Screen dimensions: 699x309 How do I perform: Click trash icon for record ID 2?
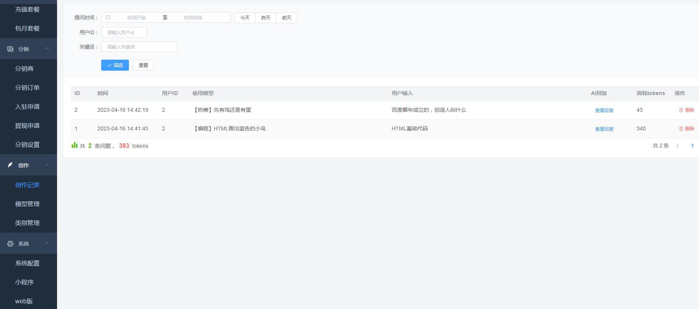tap(681, 110)
